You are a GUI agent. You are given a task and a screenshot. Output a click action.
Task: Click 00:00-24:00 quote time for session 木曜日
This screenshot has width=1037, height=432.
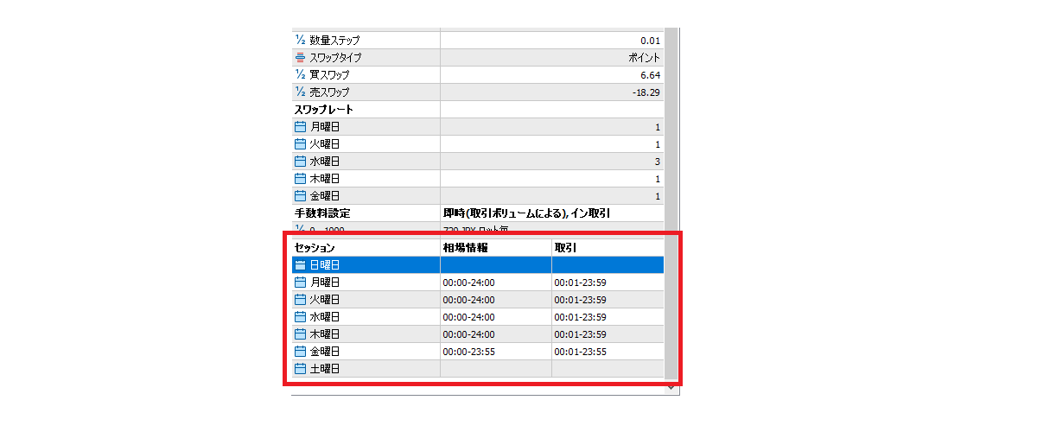pyautogui.click(x=468, y=334)
